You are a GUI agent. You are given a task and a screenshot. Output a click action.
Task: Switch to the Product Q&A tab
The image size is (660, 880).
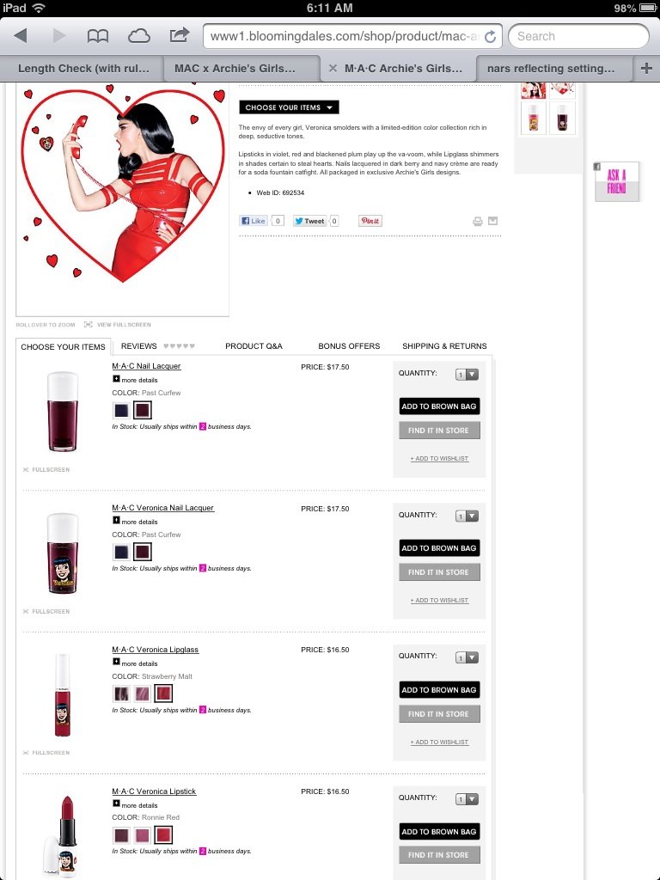(254, 345)
